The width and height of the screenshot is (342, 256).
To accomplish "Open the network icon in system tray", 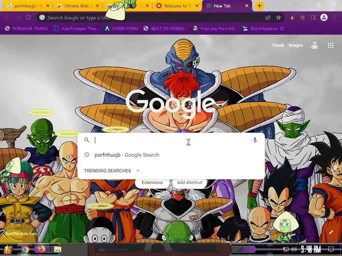I will 286,249.
